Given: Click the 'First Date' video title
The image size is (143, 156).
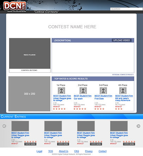Looking at the screenshot, I should click(x=99, y=98).
